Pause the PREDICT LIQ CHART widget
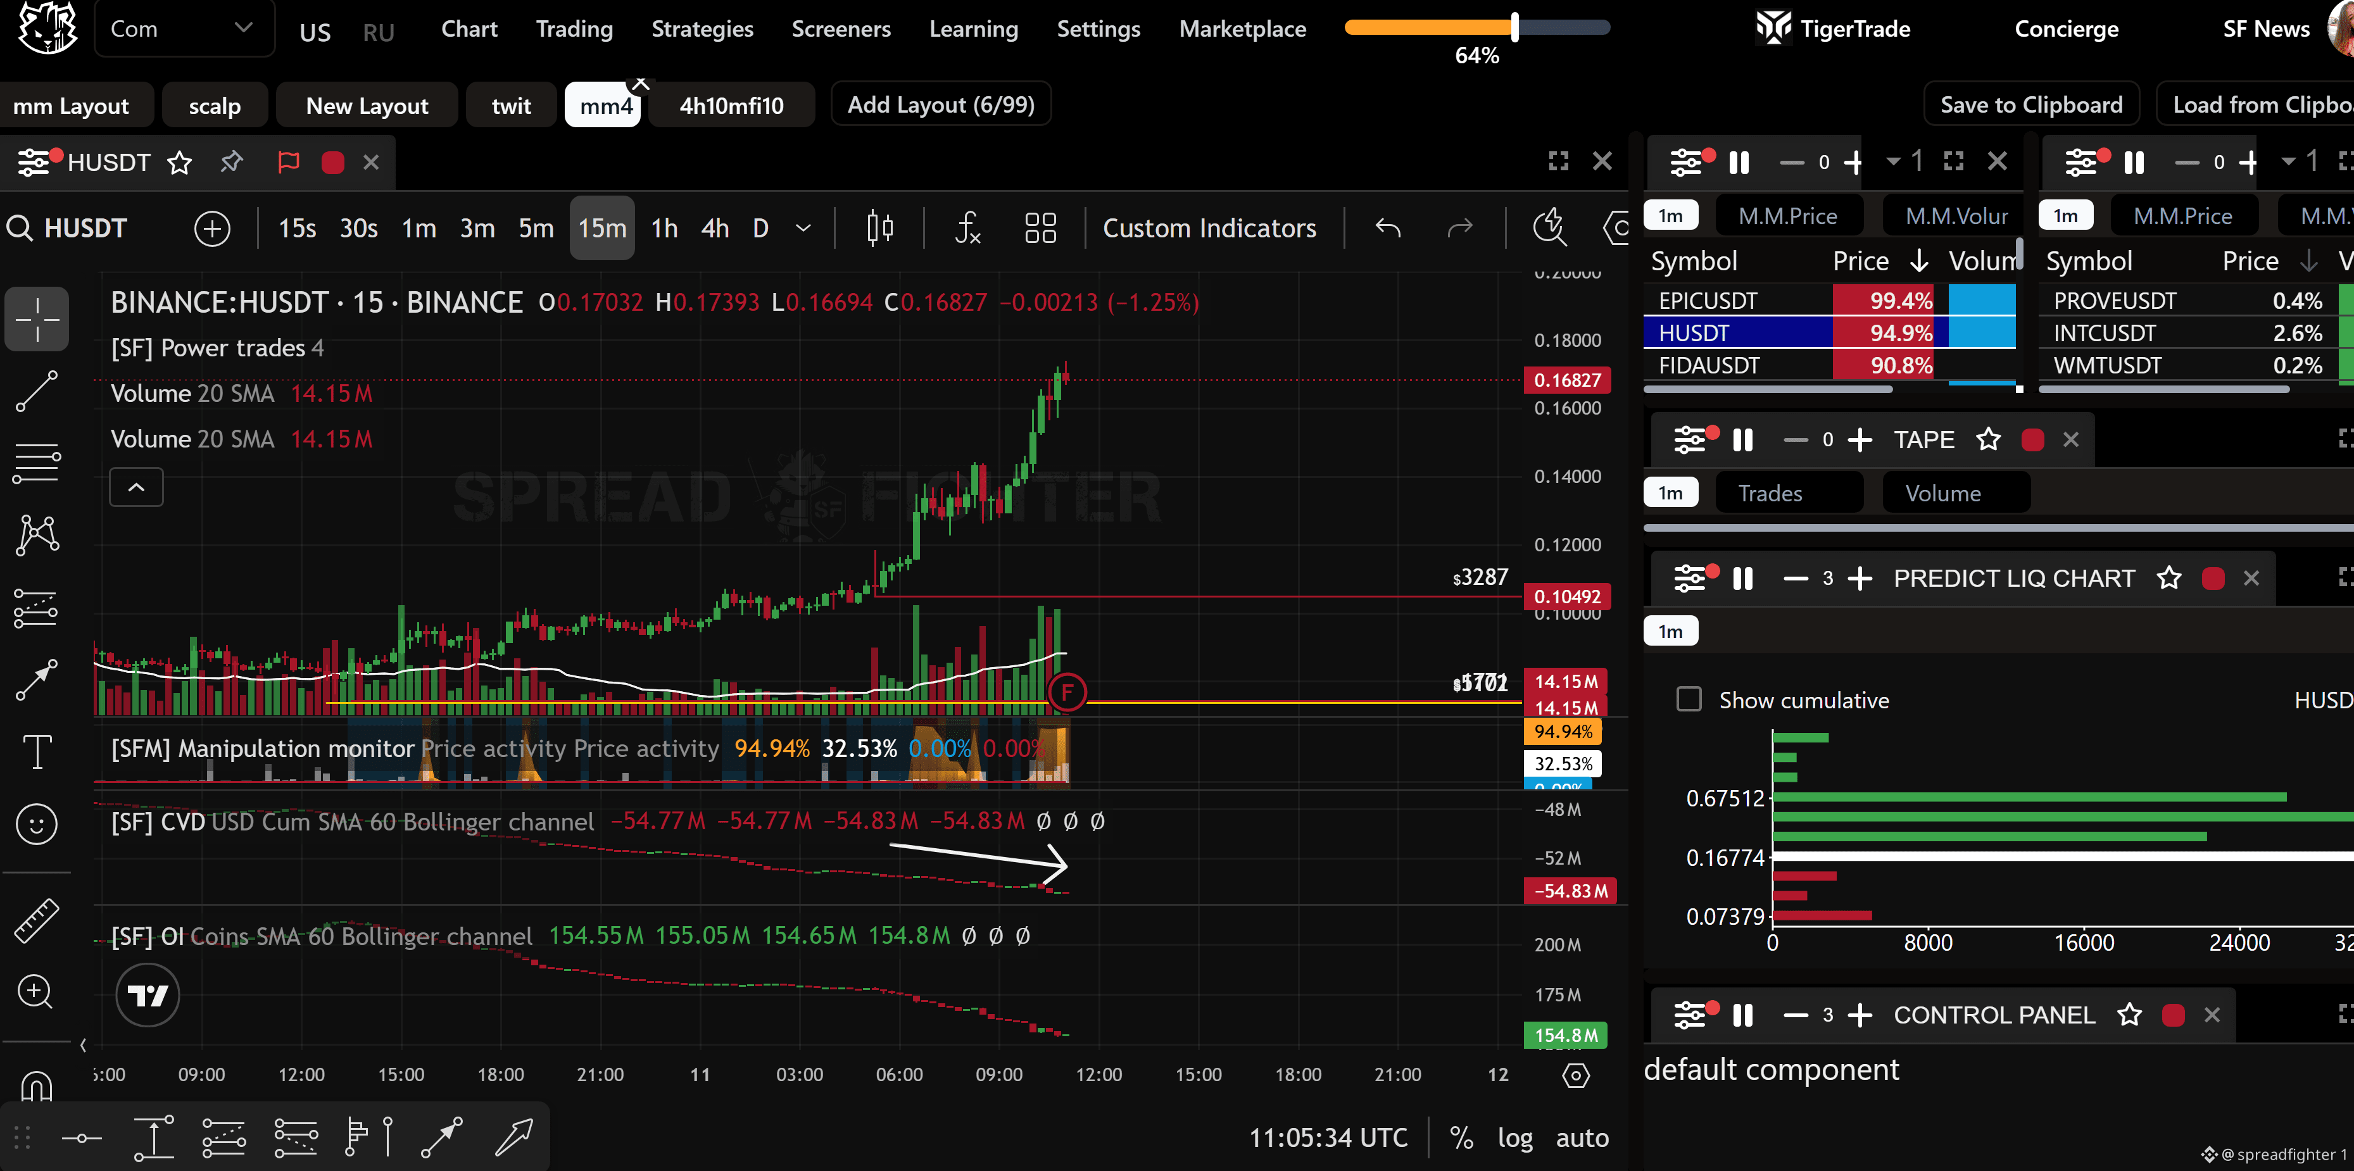The height and width of the screenshot is (1171, 2354). coord(1742,578)
